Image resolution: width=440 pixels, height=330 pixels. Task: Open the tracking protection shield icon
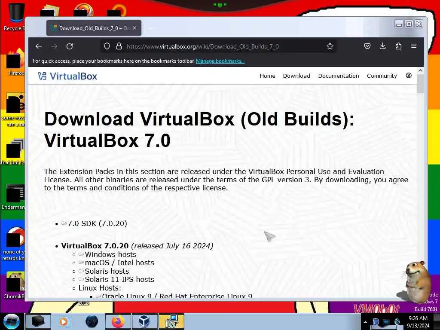tap(107, 46)
